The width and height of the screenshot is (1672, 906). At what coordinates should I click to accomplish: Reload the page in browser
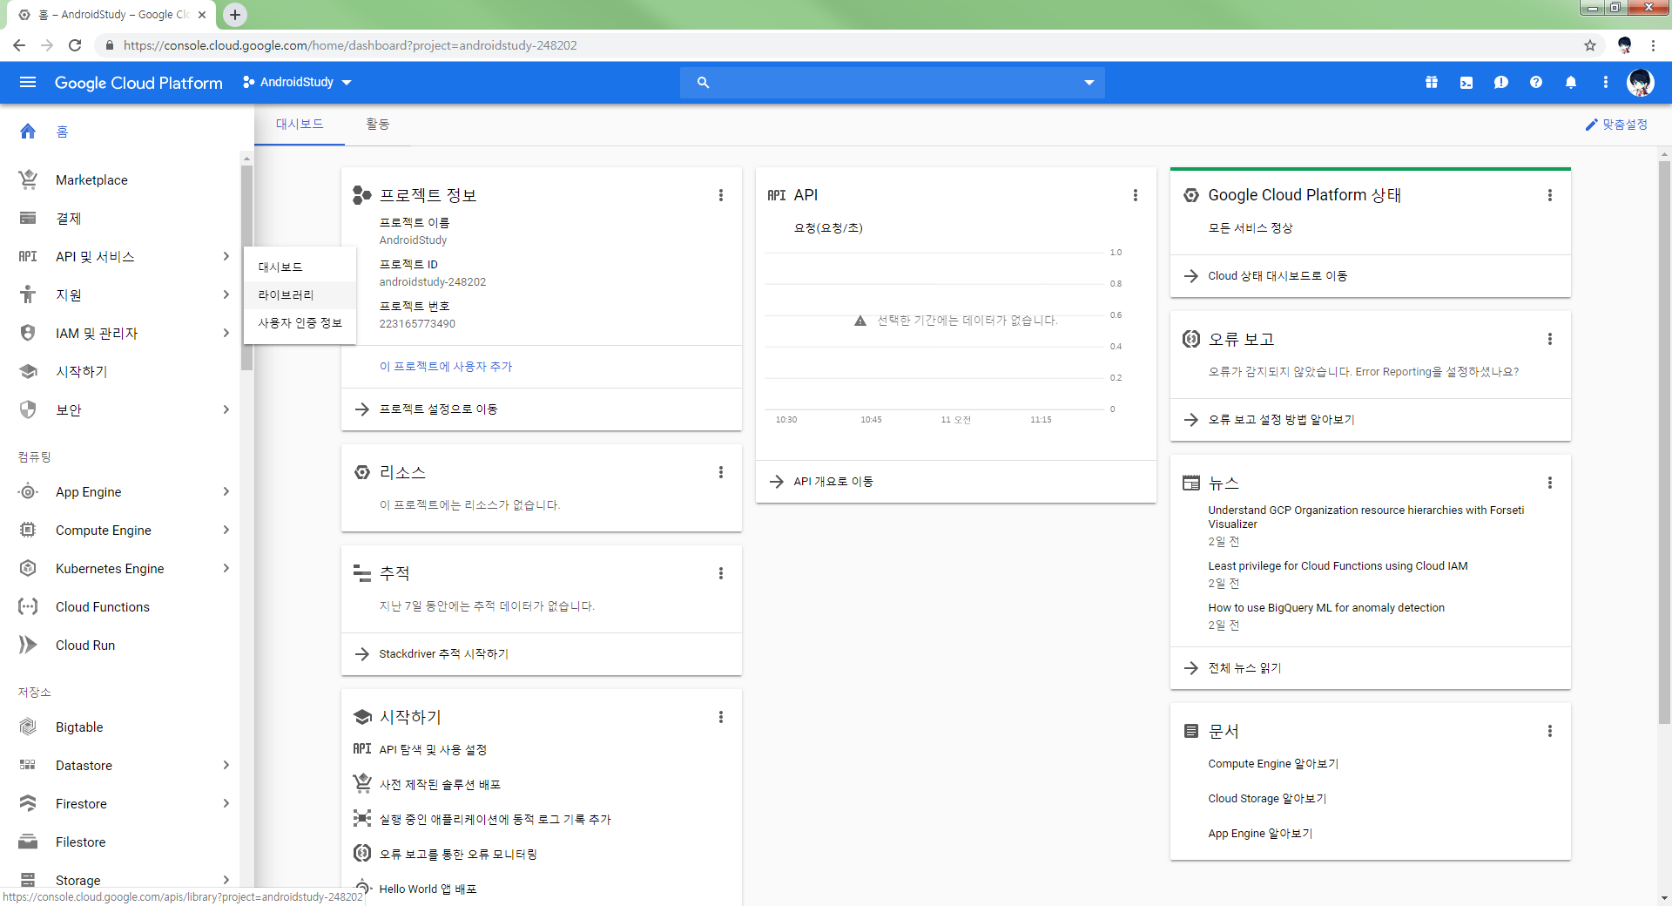[75, 45]
